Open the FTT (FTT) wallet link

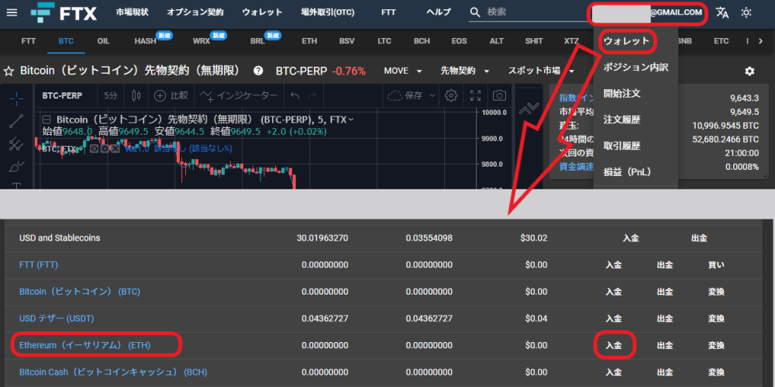[x=39, y=264]
